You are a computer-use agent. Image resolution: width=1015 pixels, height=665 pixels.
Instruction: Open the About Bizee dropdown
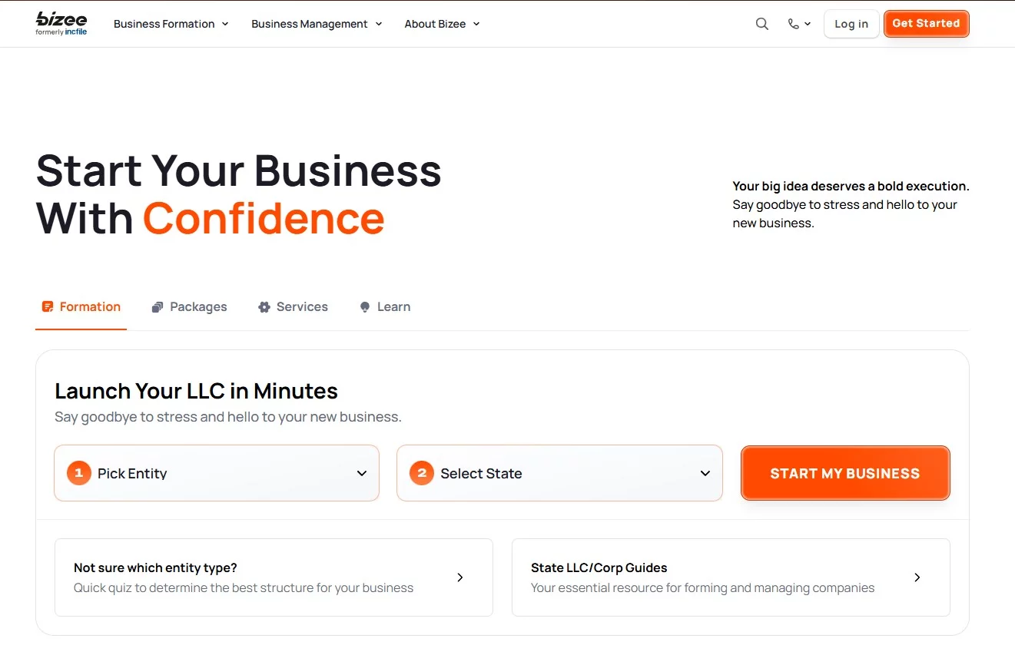[442, 24]
